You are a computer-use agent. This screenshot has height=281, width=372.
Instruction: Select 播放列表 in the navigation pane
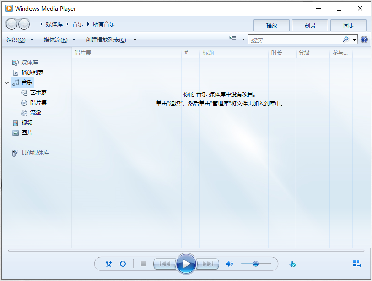tap(32, 72)
